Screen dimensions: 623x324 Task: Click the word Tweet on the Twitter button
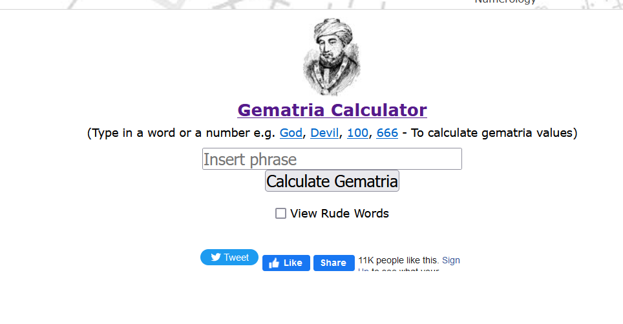click(x=237, y=258)
